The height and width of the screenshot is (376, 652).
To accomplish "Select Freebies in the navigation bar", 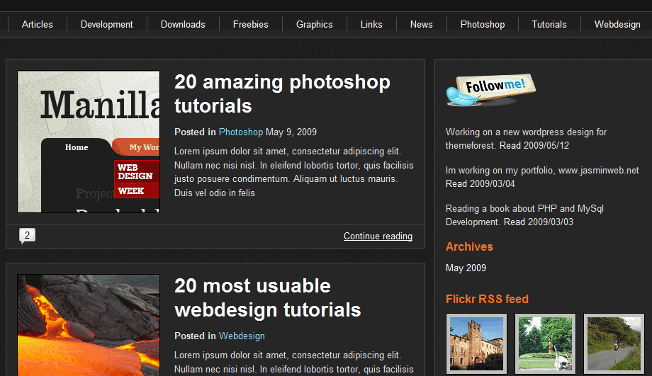I will [x=250, y=25].
